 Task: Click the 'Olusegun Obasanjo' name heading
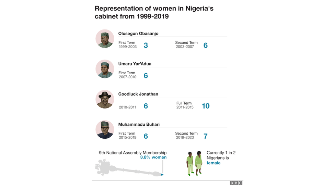point(138,34)
